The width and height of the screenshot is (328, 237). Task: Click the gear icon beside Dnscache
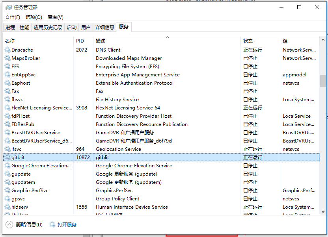click(7, 50)
